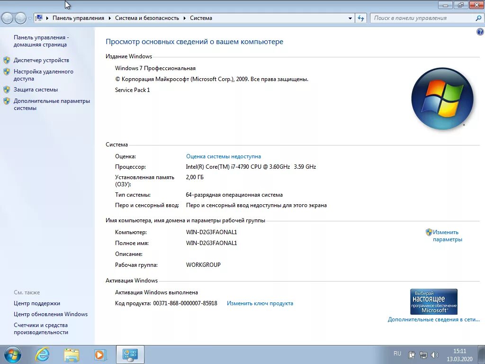Expand arrow after Панель управления breadcrumb
Viewport: 485px width, 364px height.
(109, 18)
